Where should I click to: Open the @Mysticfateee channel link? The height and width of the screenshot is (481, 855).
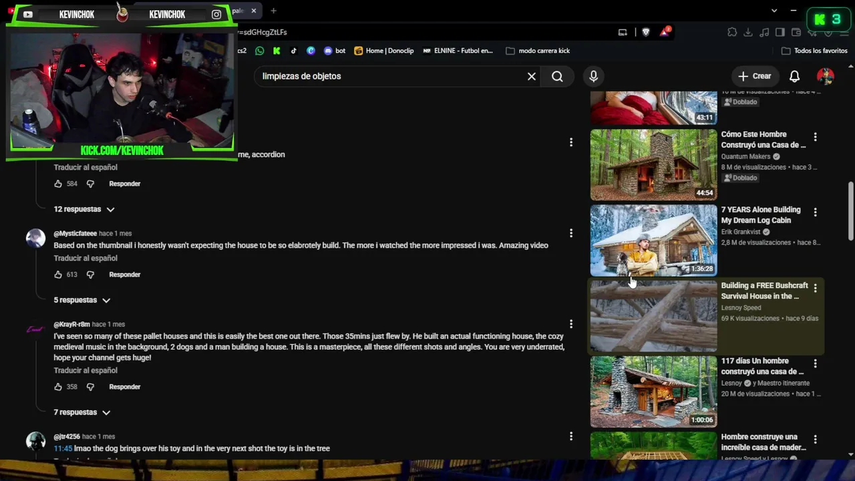pyautogui.click(x=75, y=234)
